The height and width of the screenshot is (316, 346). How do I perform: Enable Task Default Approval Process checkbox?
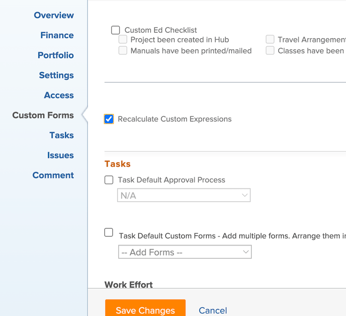(109, 180)
